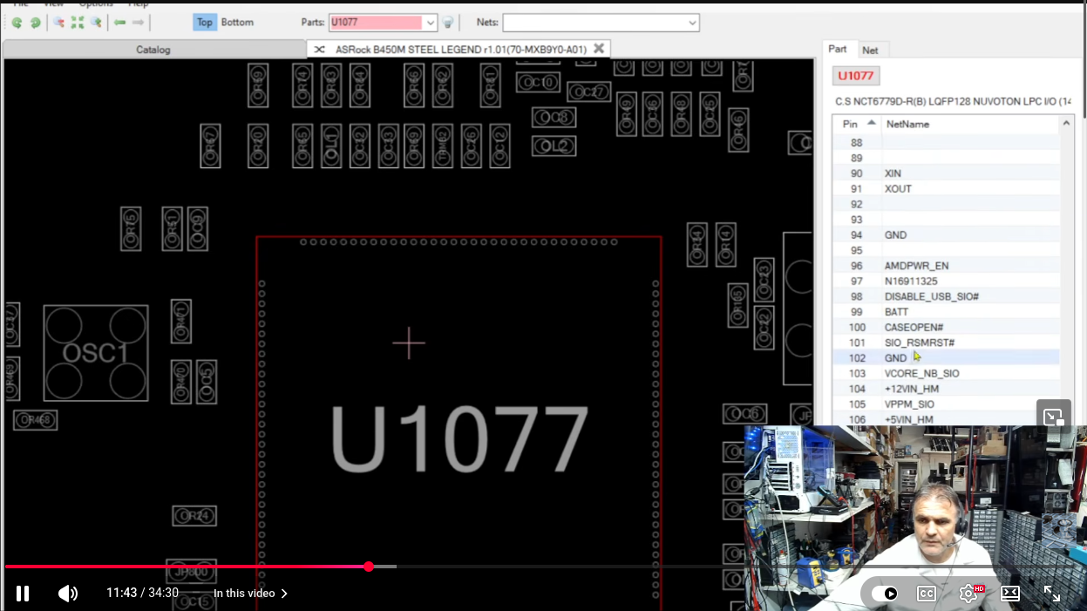The image size is (1087, 611).
Task: Select pin 91 XOUT row
Action: coord(946,189)
